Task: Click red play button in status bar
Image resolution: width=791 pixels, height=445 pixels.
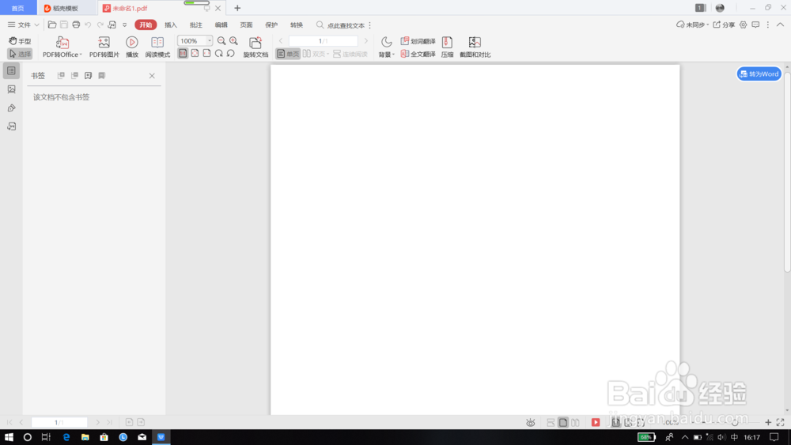Action: pos(596,422)
